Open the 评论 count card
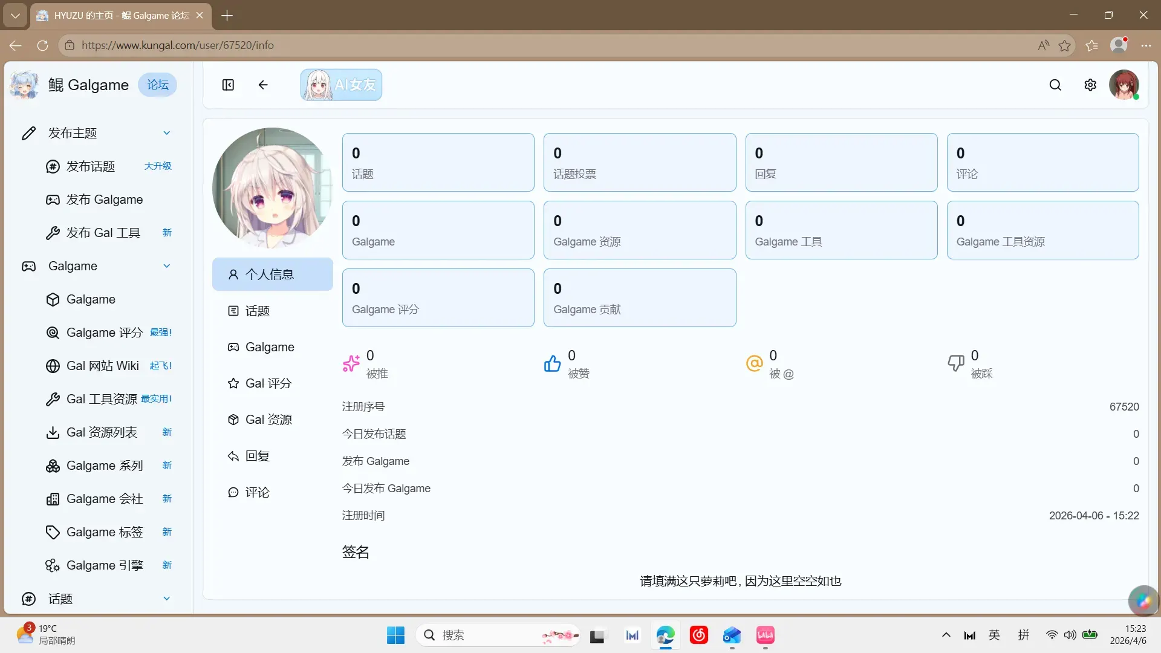 1043,163
